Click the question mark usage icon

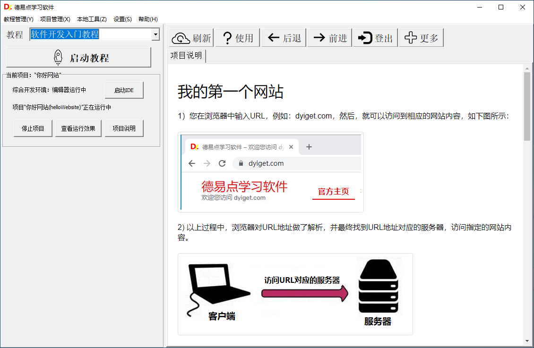point(227,38)
